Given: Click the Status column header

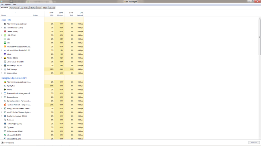Looking at the screenshot, I should coord(38,14).
